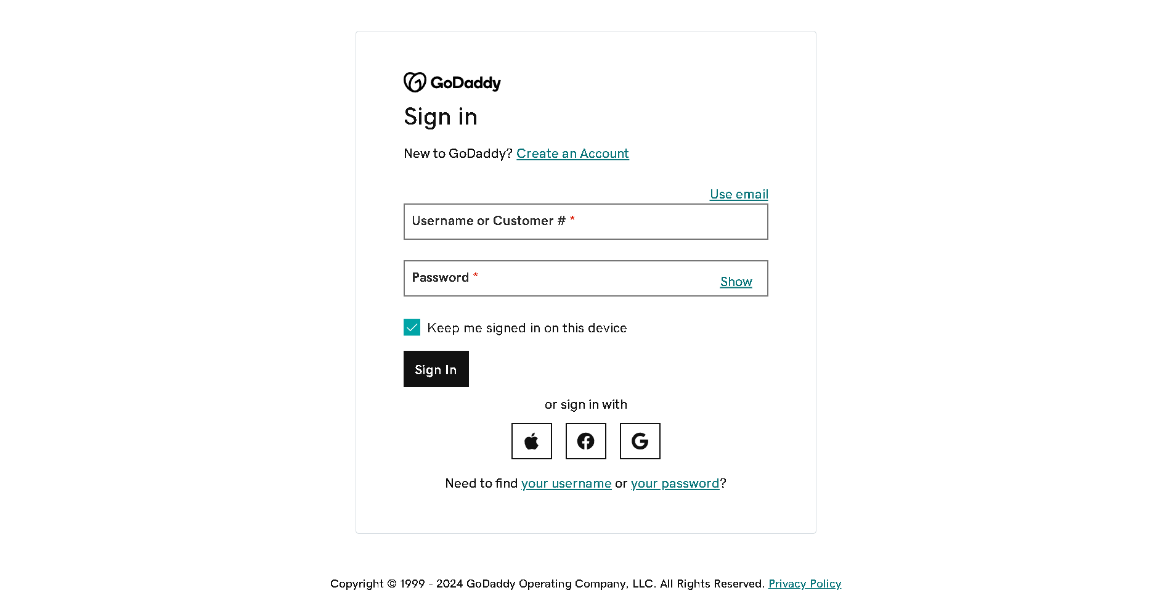The height and width of the screenshot is (598, 1172).
Task: Click the GoDaddy wordmark text
Action: [465, 83]
